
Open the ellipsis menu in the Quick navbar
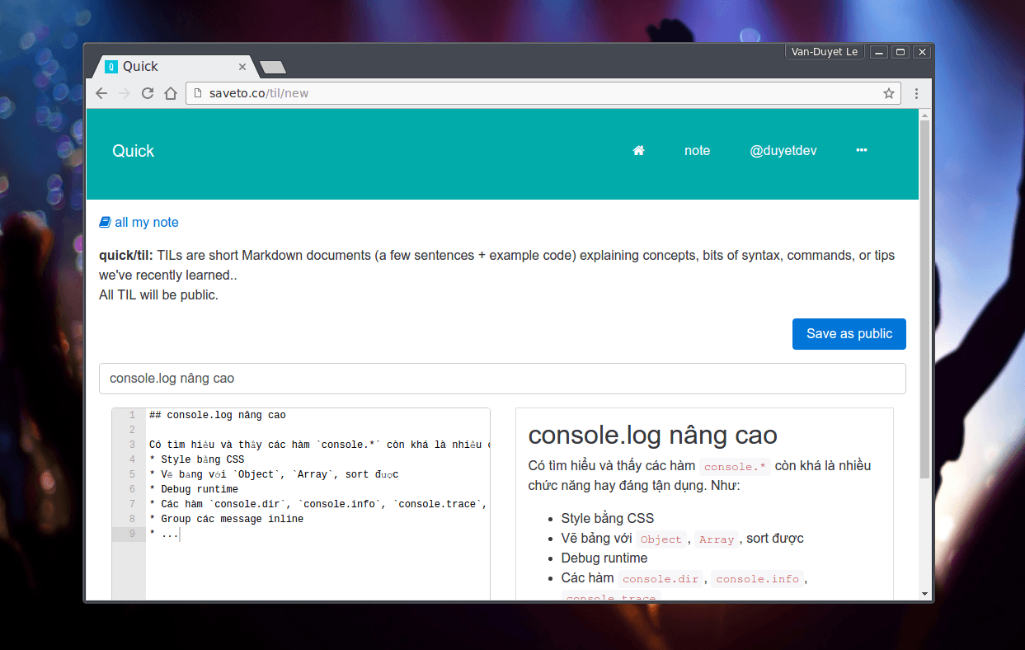click(861, 150)
